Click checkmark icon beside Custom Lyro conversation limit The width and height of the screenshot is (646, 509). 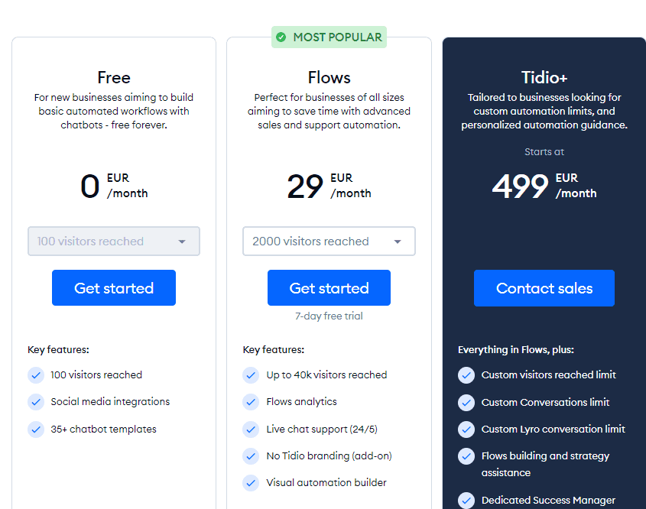[x=466, y=430]
